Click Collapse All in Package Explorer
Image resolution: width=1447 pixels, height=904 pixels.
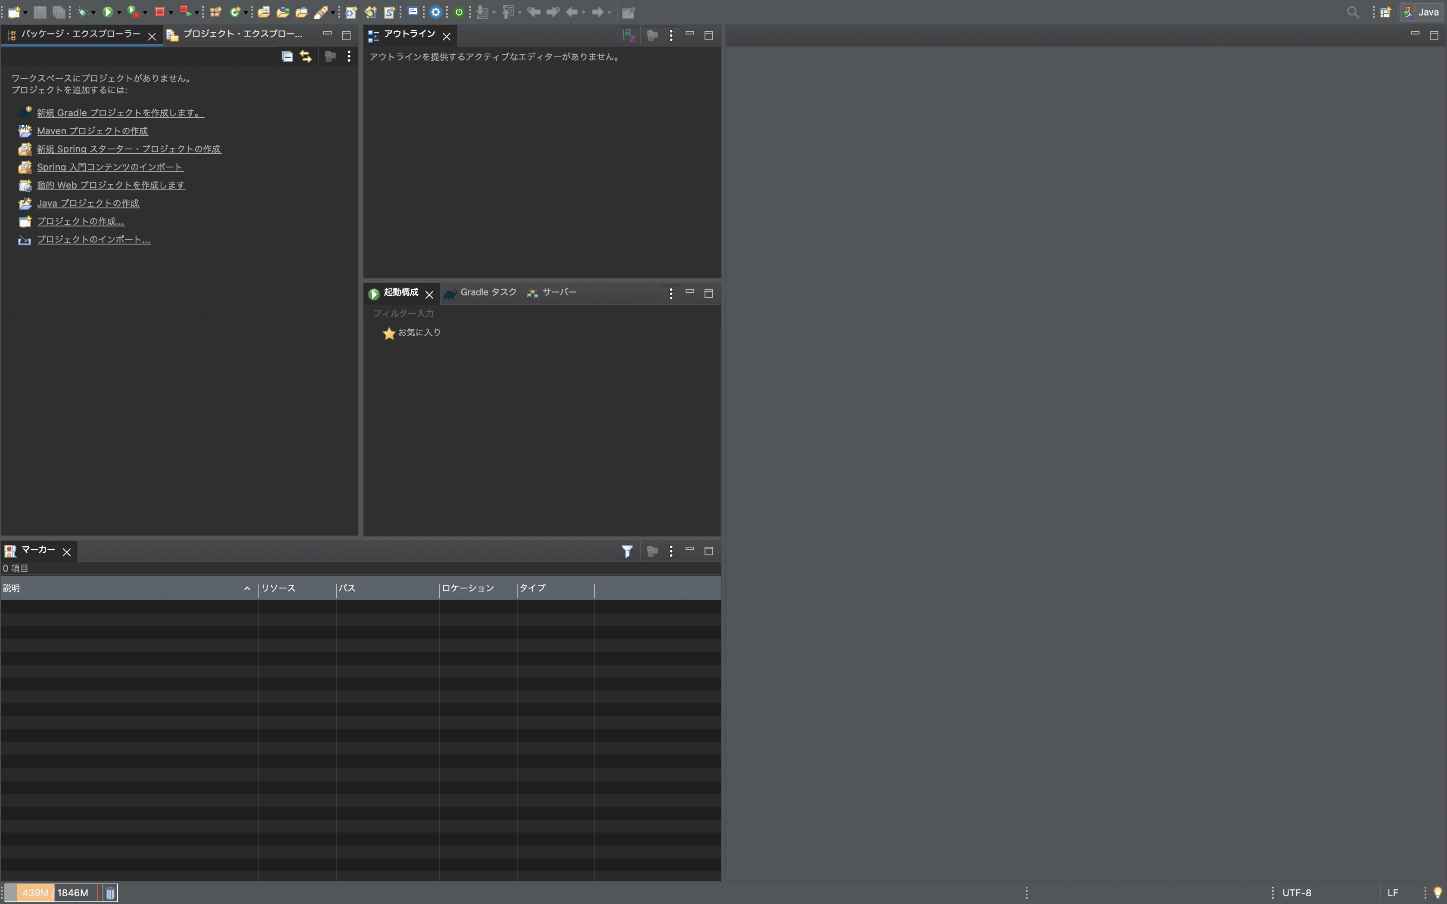(x=287, y=56)
